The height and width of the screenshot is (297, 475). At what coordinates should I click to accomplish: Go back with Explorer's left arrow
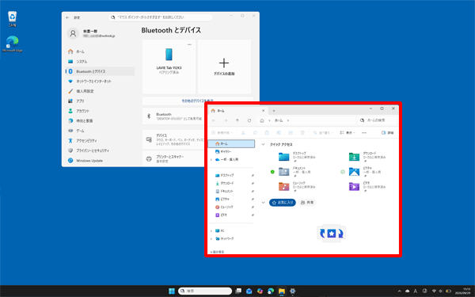coord(214,120)
